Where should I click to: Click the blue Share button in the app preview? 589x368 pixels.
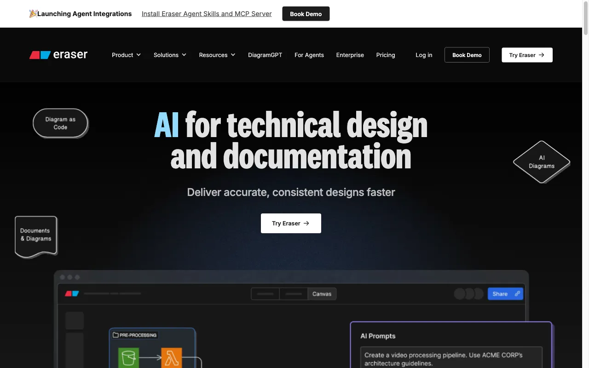505,294
